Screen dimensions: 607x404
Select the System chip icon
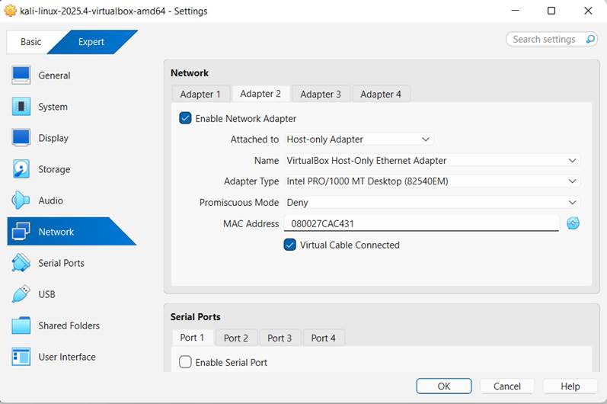tap(21, 107)
